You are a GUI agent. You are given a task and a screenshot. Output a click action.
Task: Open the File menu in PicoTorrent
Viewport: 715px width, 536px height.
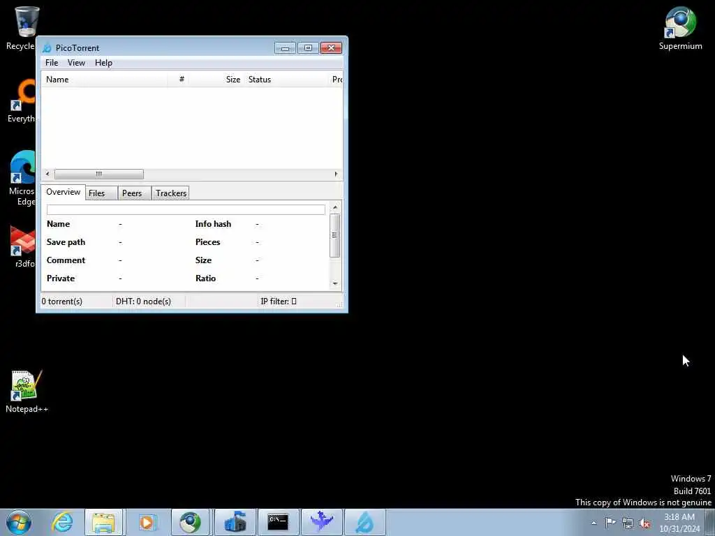52,63
